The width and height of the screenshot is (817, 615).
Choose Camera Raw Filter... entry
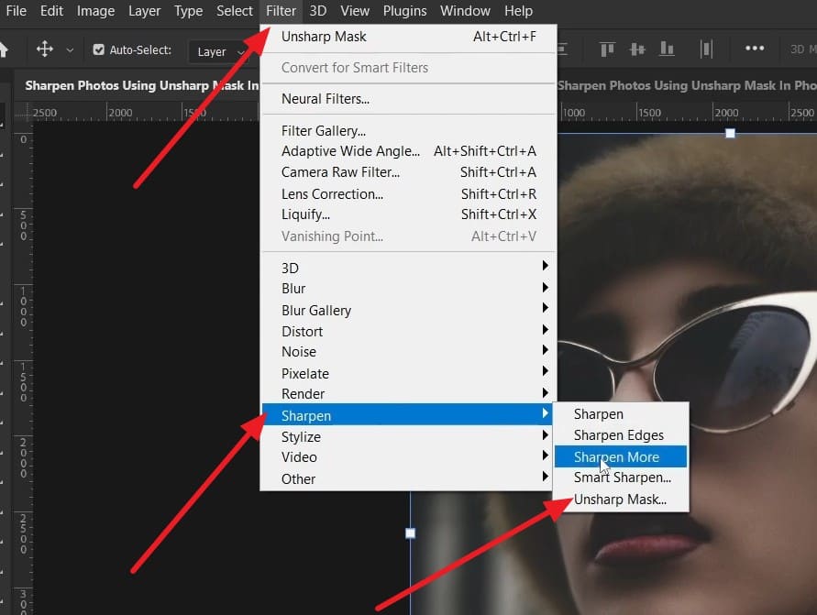[x=409, y=172]
